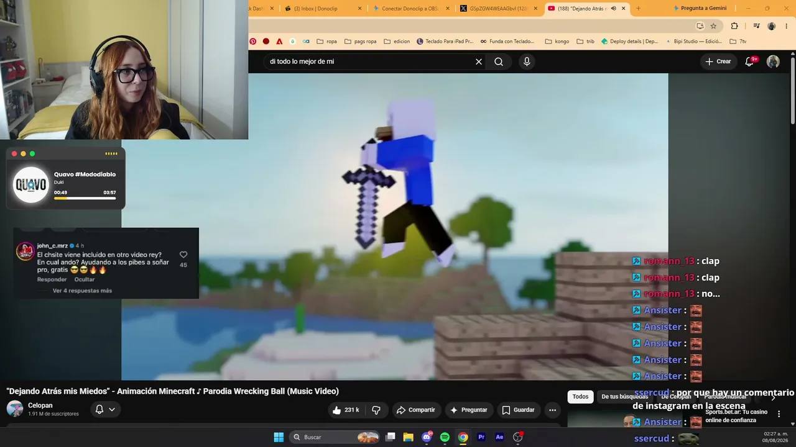Close the 'Inbox | Donoclip' tab
Viewport: 796px width, 447px height.
[359, 9]
